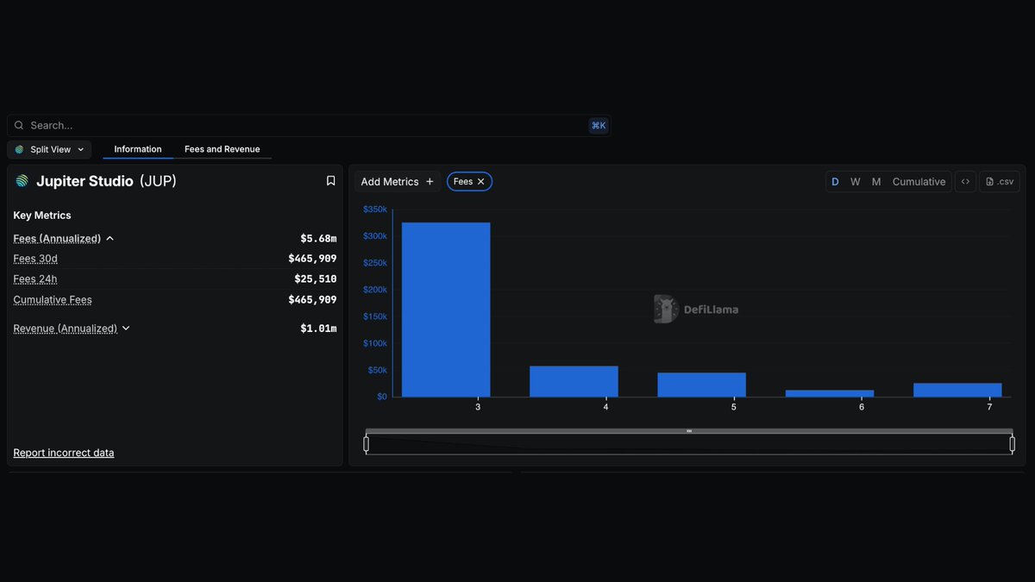Click the Fees 30d label
The image size is (1035, 582).
pos(35,259)
